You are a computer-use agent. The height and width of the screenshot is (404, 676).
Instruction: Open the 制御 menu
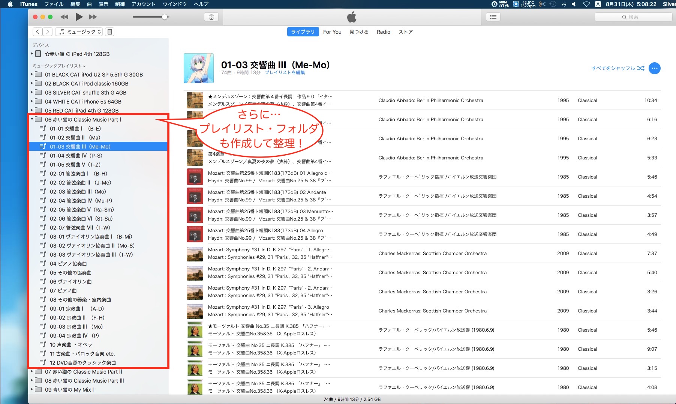[120, 4]
